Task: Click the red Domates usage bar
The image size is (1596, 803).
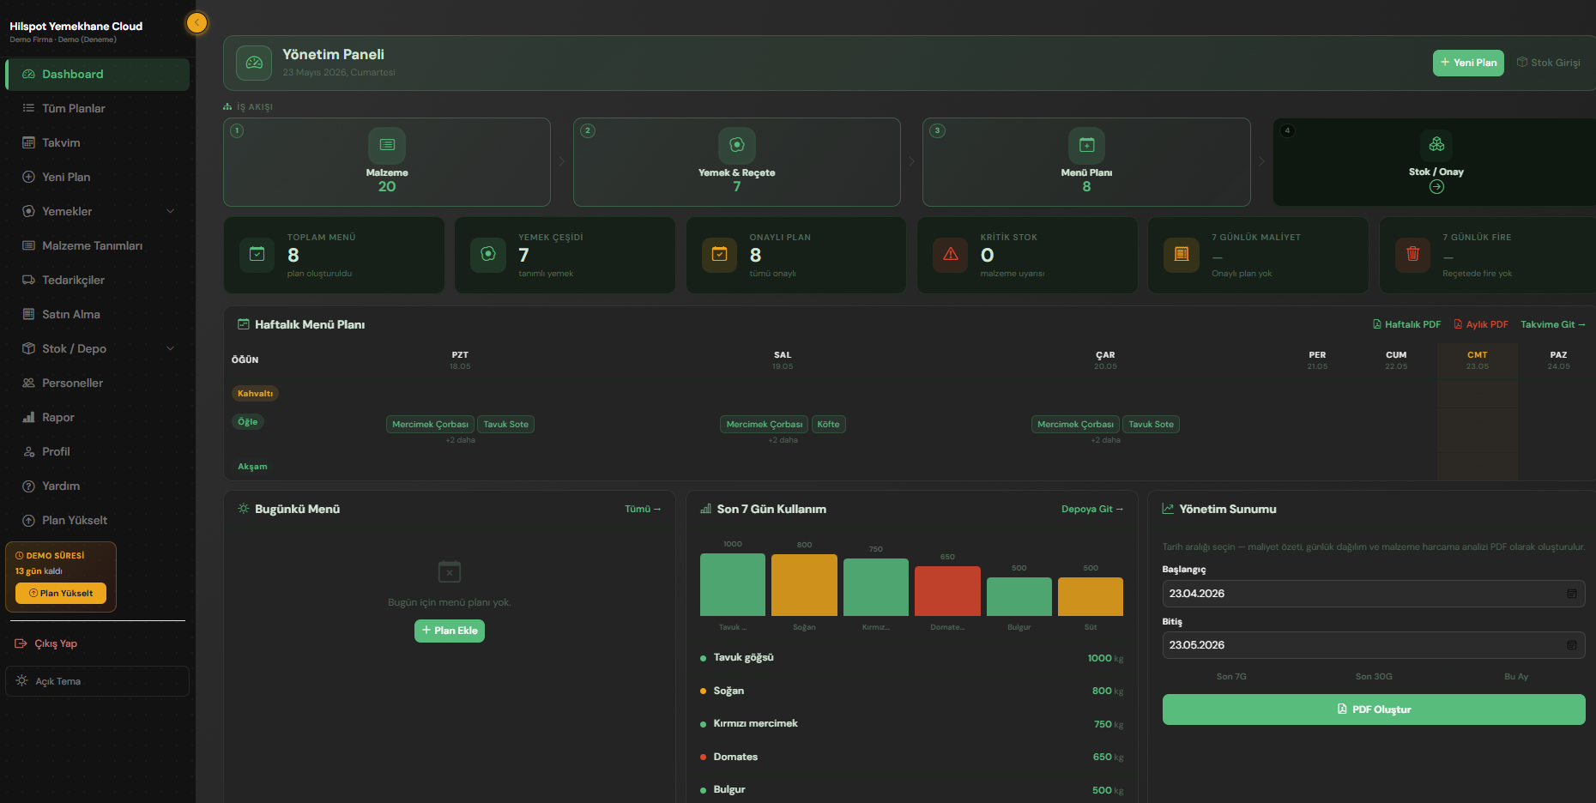Action: coord(947,591)
